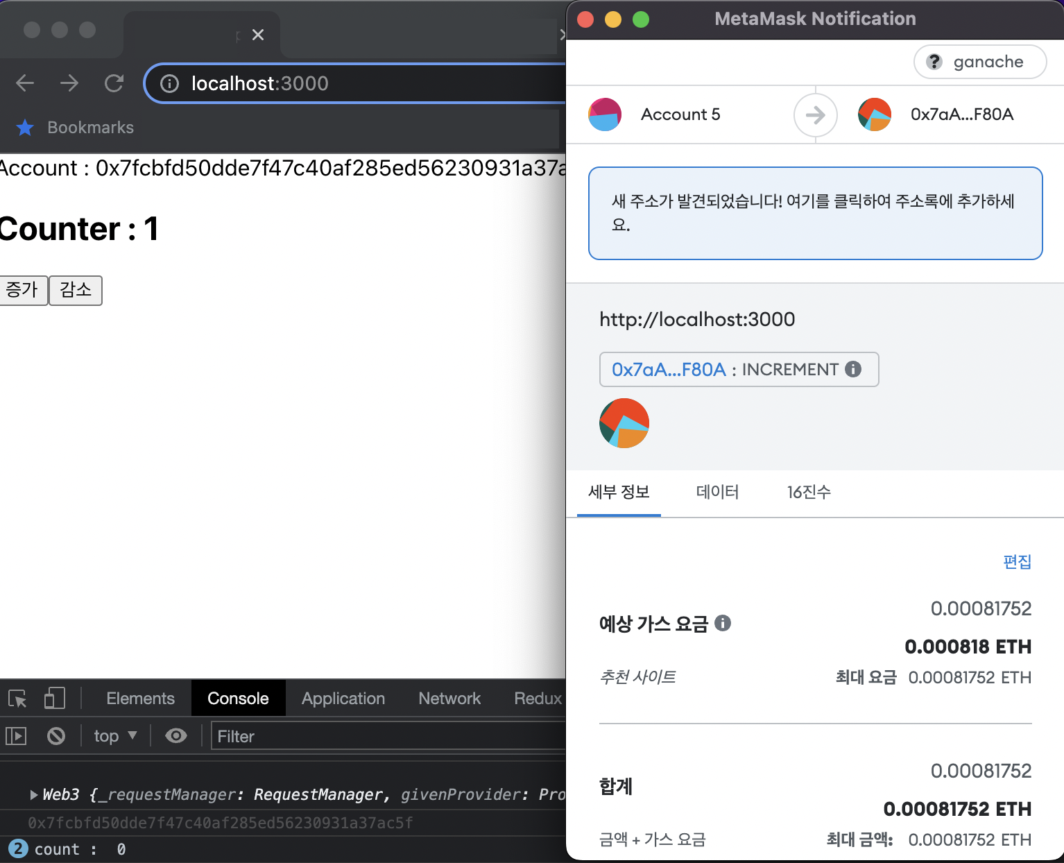Open the Elements tab in DevTools
Image resolution: width=1064 pixels, height=863 pixels.
(x=140, y=699)
